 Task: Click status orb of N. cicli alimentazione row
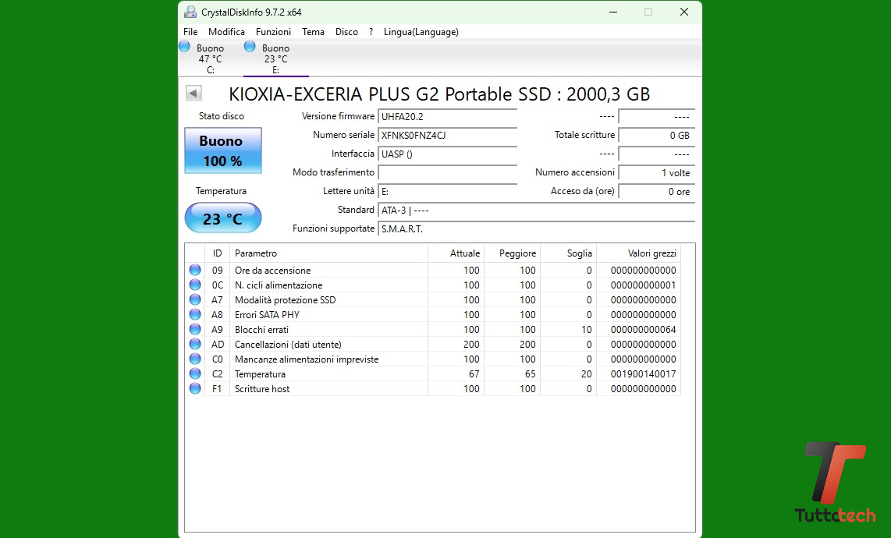click(195, 285)
